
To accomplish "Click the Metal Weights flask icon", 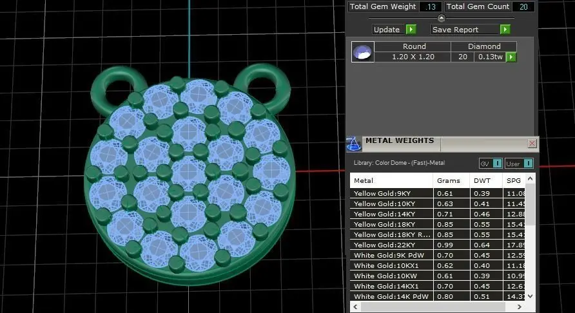I will tap(353, 144).
